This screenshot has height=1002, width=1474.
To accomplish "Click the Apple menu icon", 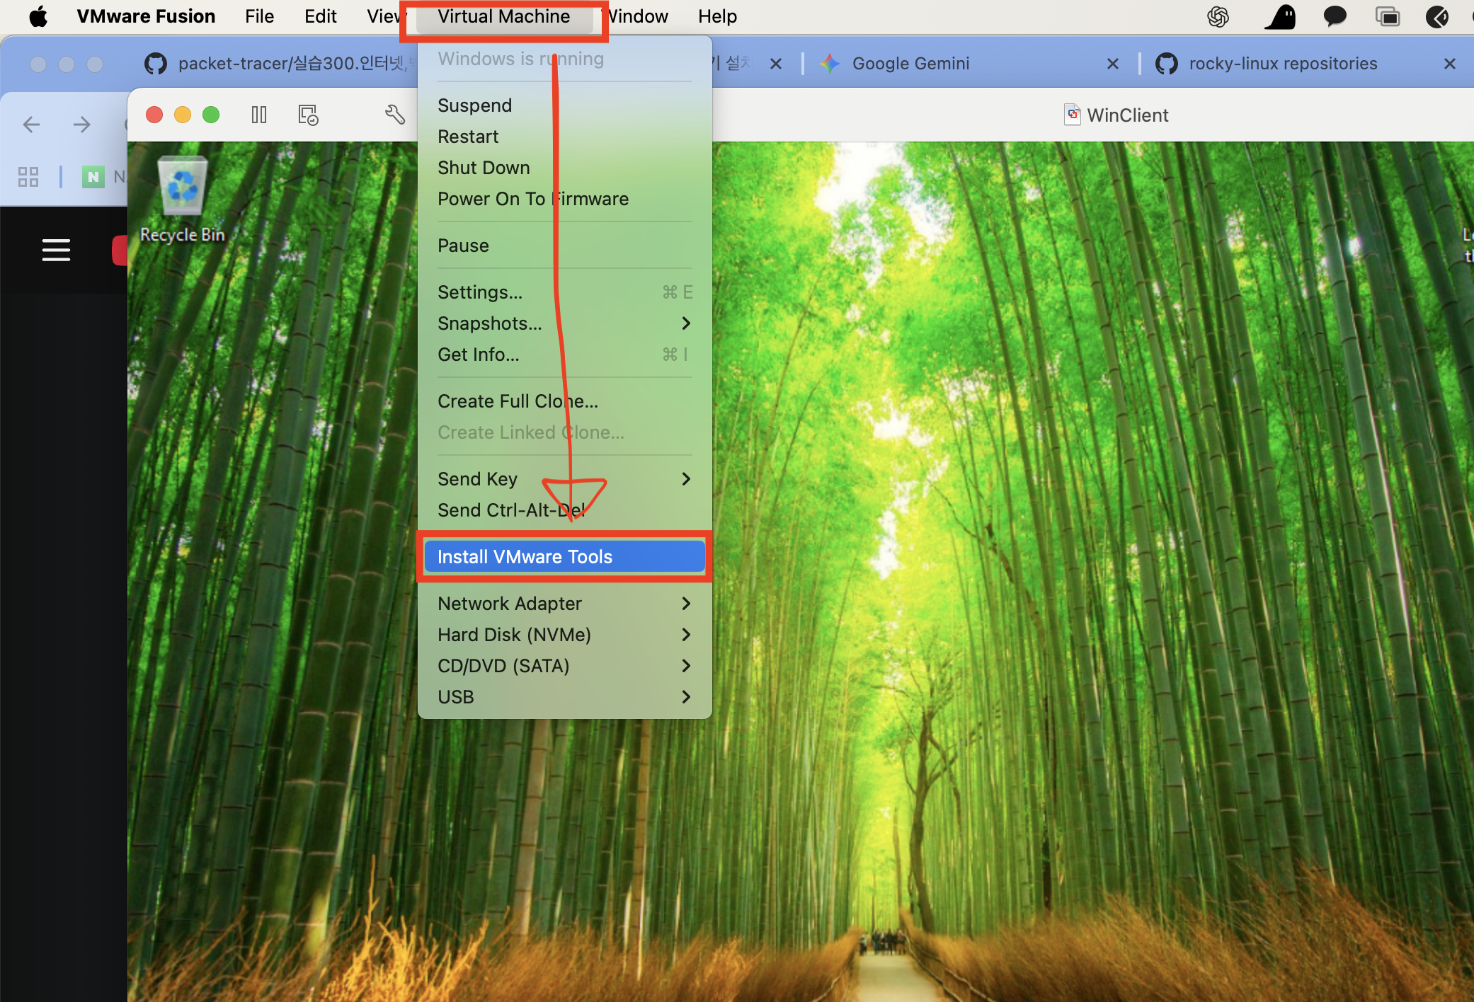I will pos(38,16).
